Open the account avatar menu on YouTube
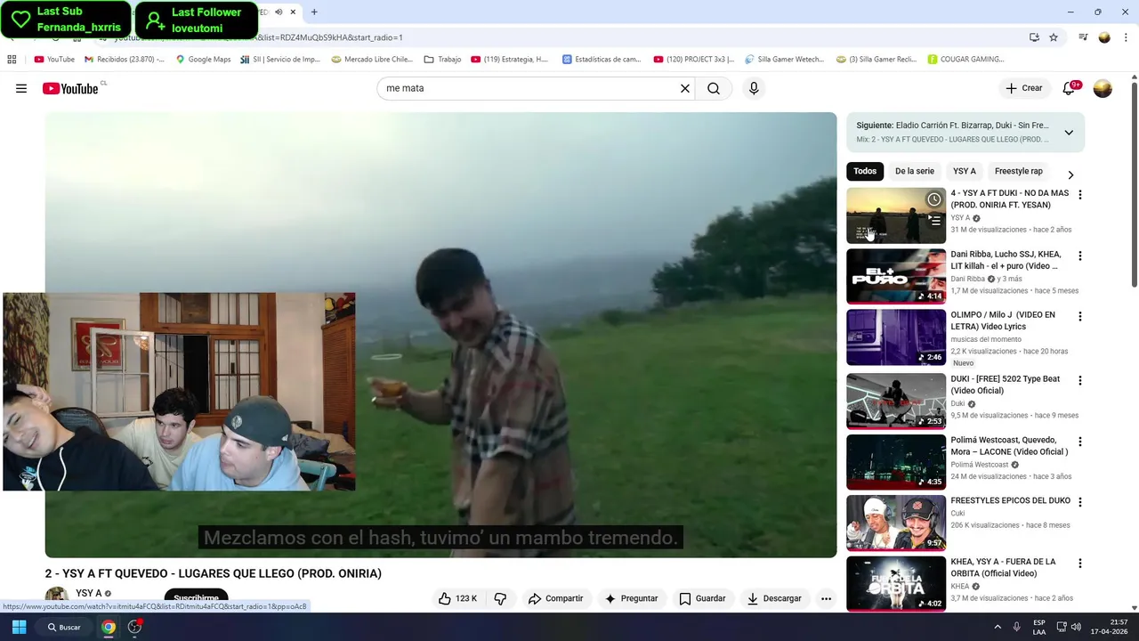The image size is (1139, 641). tap(1103, 88)
